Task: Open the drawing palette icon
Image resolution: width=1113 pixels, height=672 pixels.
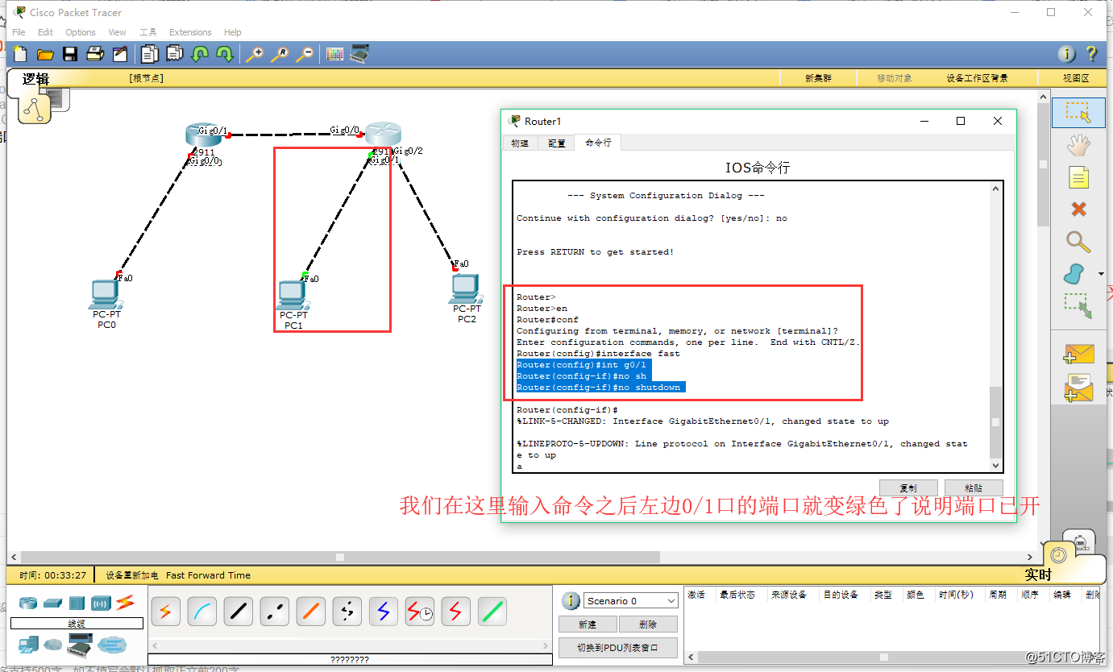Action: coord(334,54)
